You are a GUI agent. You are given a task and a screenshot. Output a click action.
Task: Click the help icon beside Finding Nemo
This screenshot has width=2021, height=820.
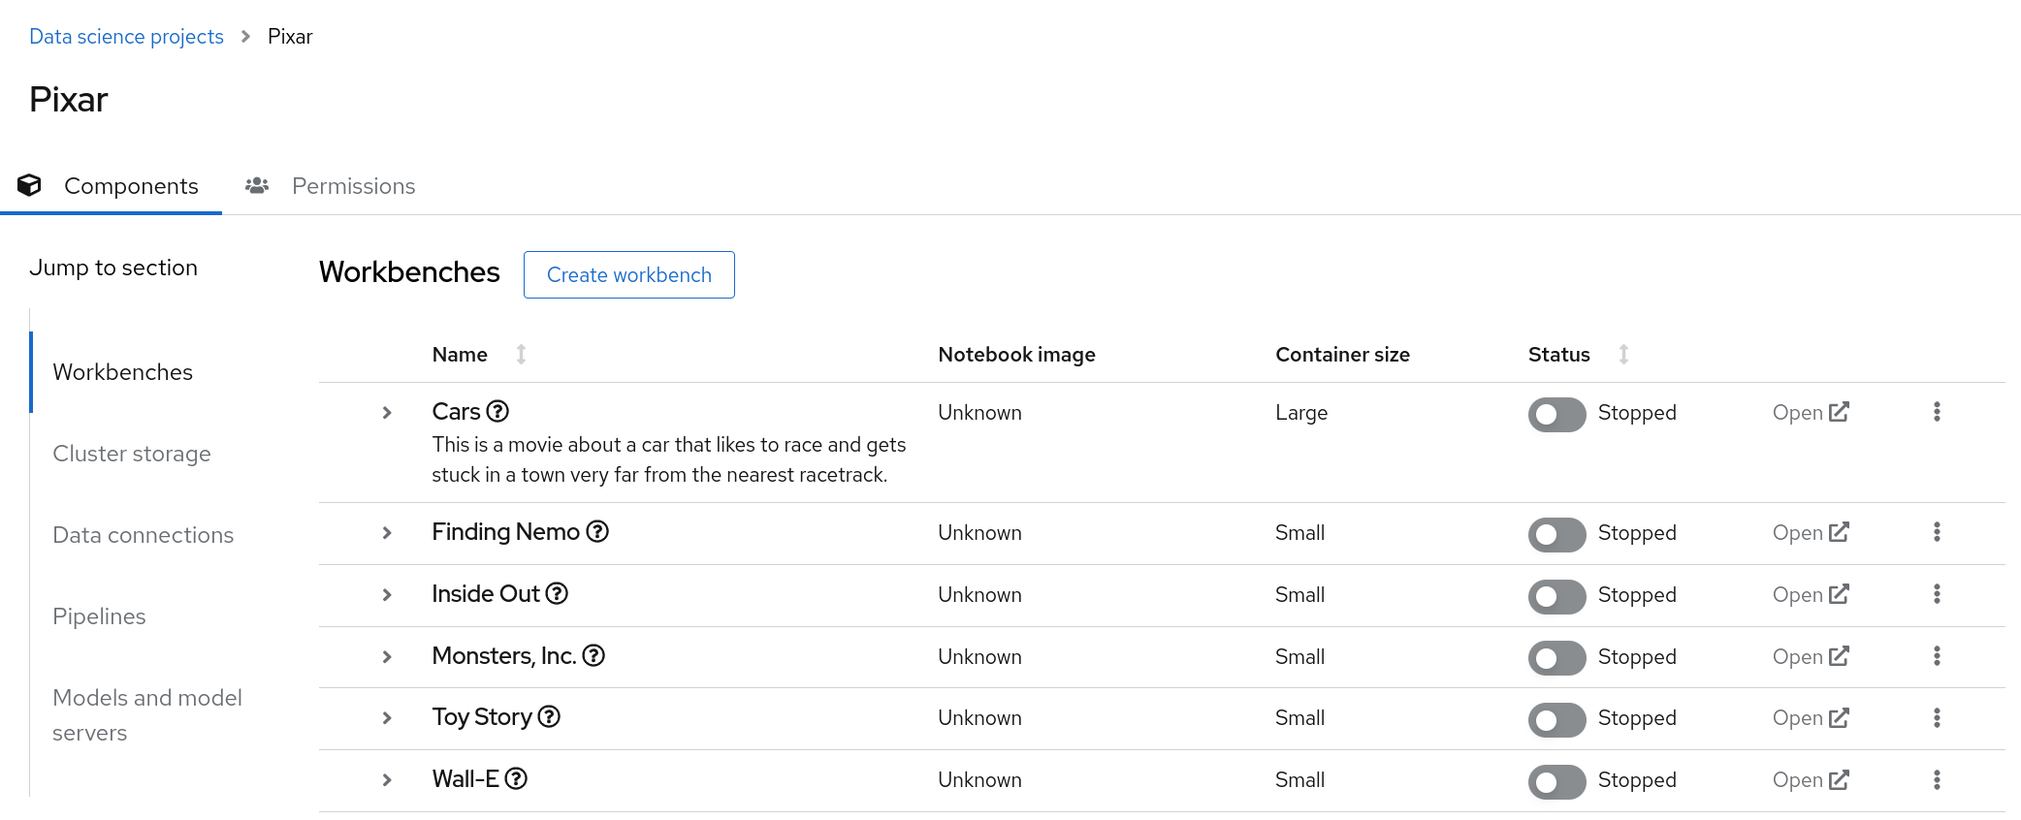[x=597, y=532]
